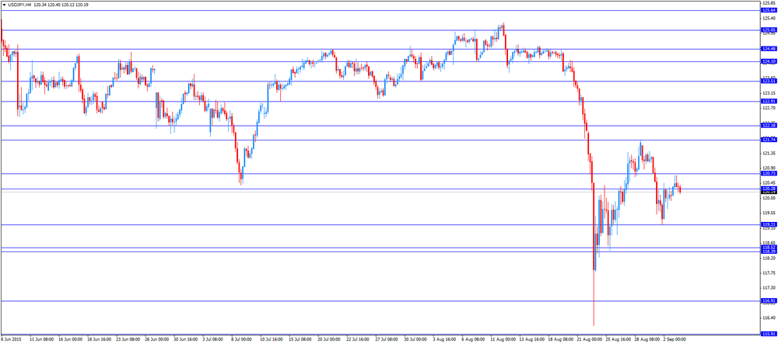Click the 28 Aug 08:00 time label
778x343 pixels.
click(646, 340)
